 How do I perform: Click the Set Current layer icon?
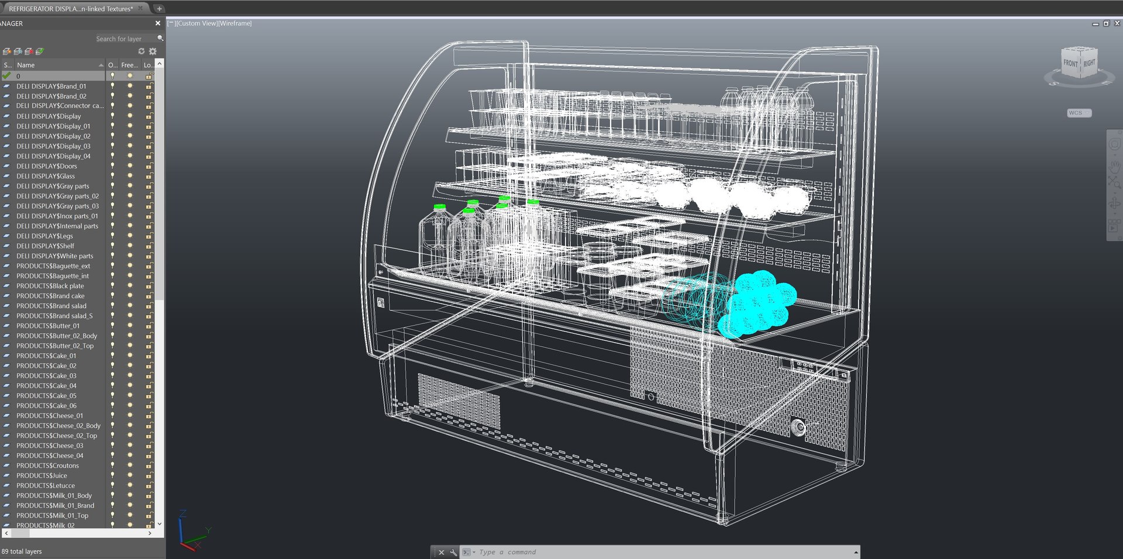[39, 51]
